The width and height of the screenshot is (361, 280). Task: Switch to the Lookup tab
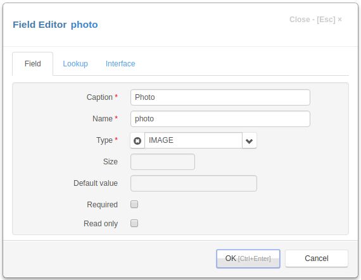point(75,64)
